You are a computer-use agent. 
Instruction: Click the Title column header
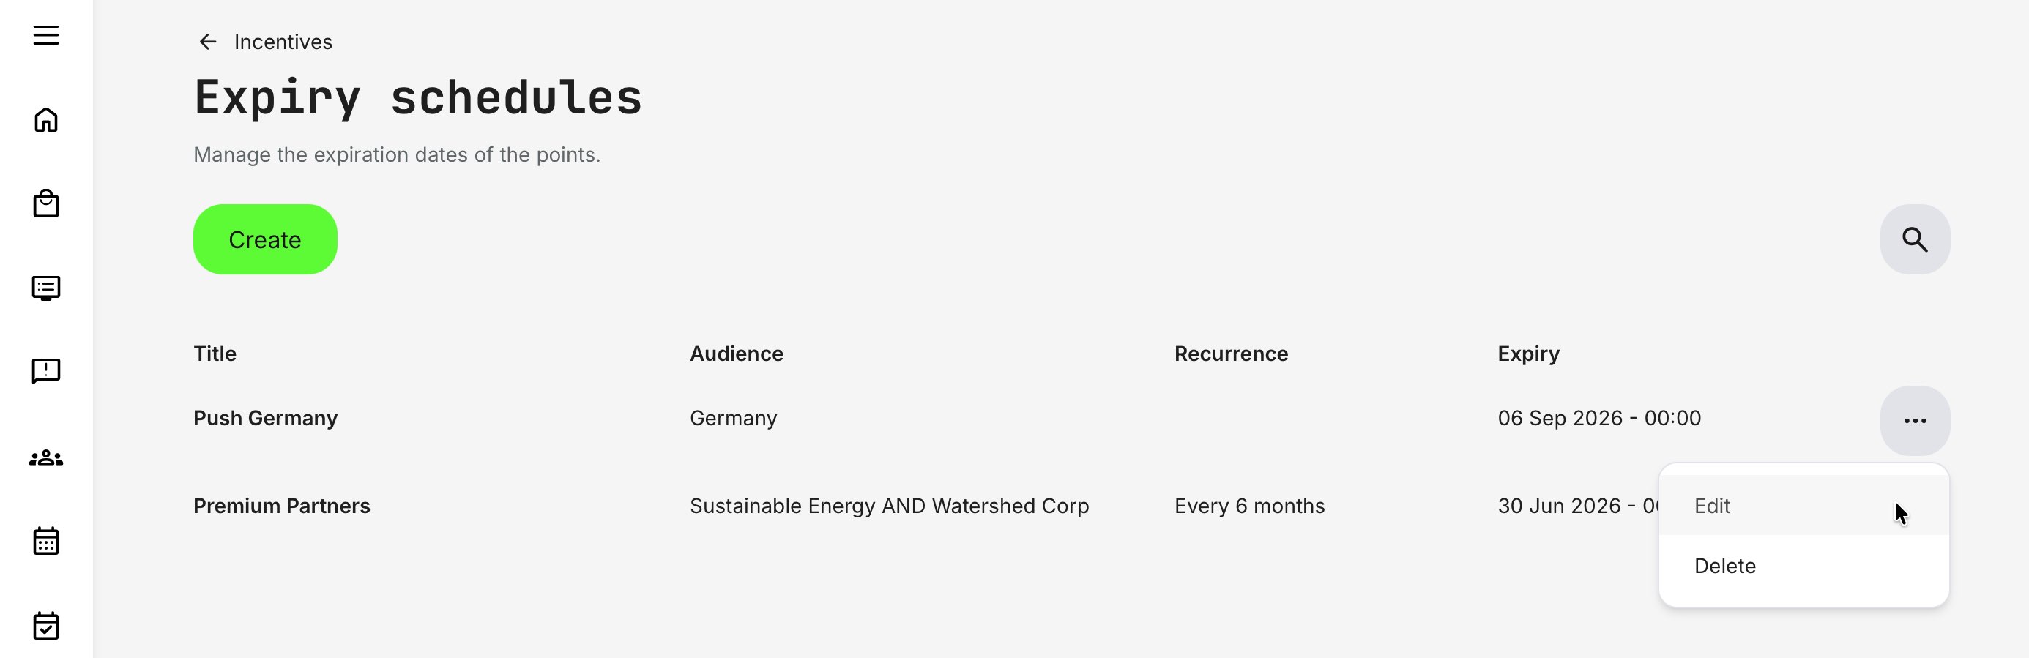[215, 354]
